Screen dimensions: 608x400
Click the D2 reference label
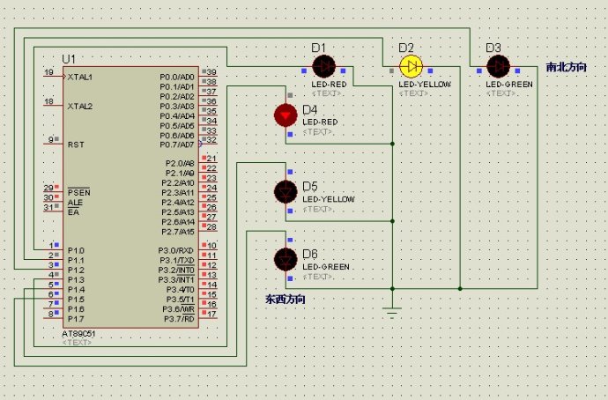click(406, 48)
